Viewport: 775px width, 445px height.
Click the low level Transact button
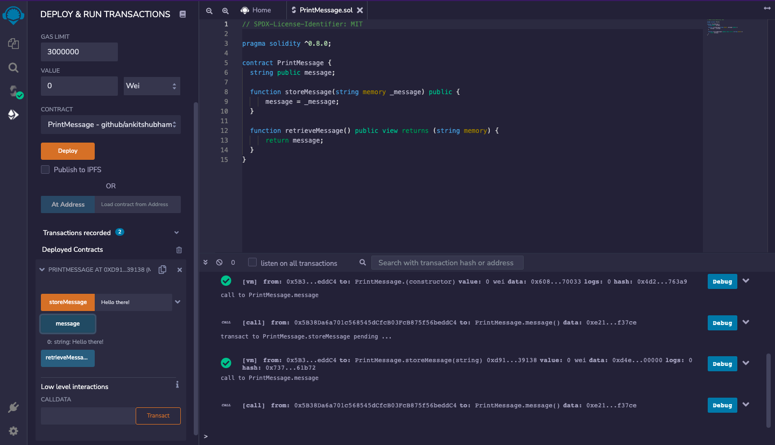coord(158,416)
